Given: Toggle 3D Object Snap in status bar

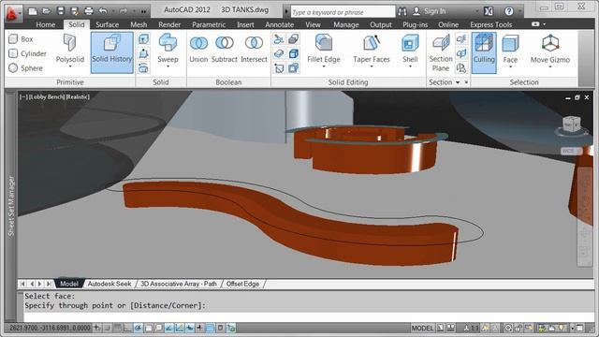Looking at the screenshot, I should [x=159, y=328].
